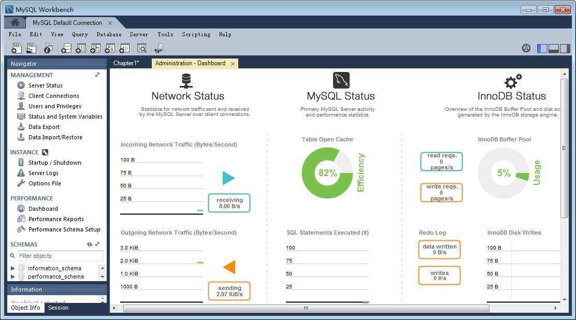Switch to the Object Info tab
The image size is (576, 320).
25,308
